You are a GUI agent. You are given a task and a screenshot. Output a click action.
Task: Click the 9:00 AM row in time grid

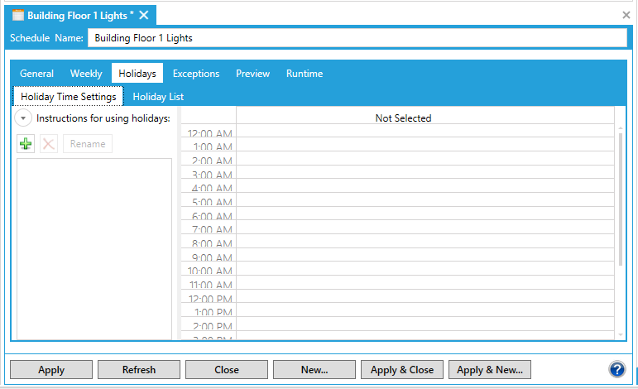pyautogui.click(x=425, y=256)
